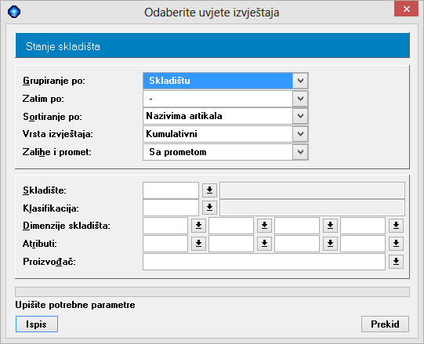The image size is (424, 344).
Task: Expand the Grupiranje po dropdown
Action: tap(300, 81)
